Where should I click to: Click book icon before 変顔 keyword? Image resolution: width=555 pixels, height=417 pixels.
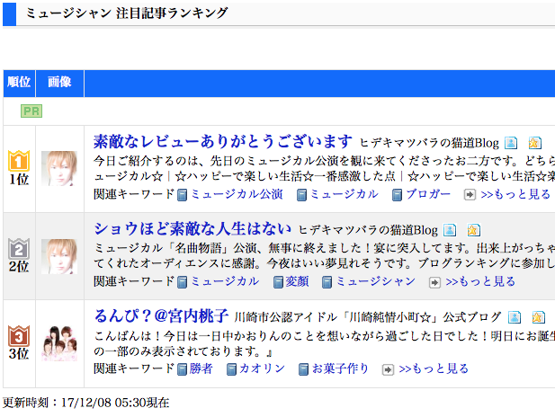click(x=278, y=282)
